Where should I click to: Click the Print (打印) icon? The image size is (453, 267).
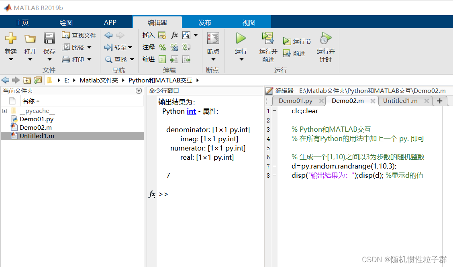coord(65,59)
